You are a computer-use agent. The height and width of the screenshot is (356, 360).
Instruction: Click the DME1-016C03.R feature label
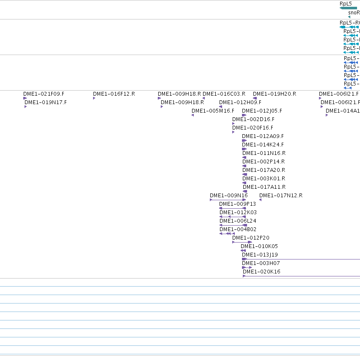[224, 94]
